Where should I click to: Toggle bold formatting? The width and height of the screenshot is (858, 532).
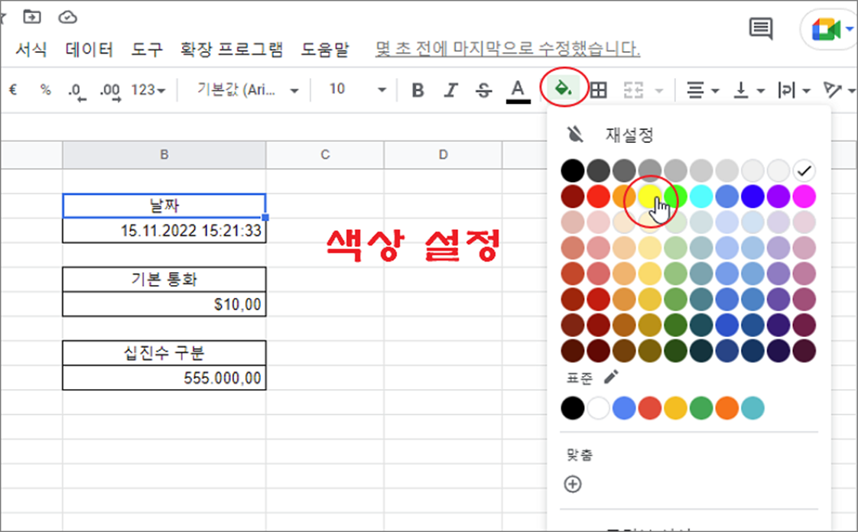tap(418, 89)
